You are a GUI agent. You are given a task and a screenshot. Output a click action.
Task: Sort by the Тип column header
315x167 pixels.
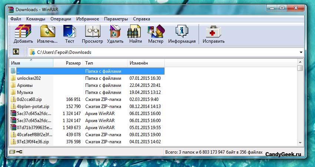tap(105, 63)
